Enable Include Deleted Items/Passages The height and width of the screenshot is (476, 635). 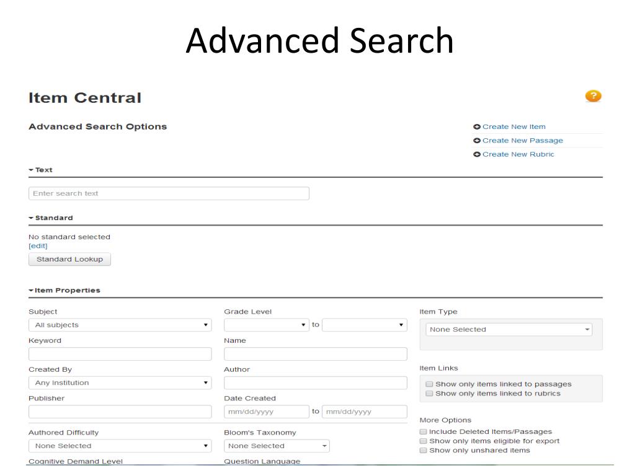tap(423, 431)
